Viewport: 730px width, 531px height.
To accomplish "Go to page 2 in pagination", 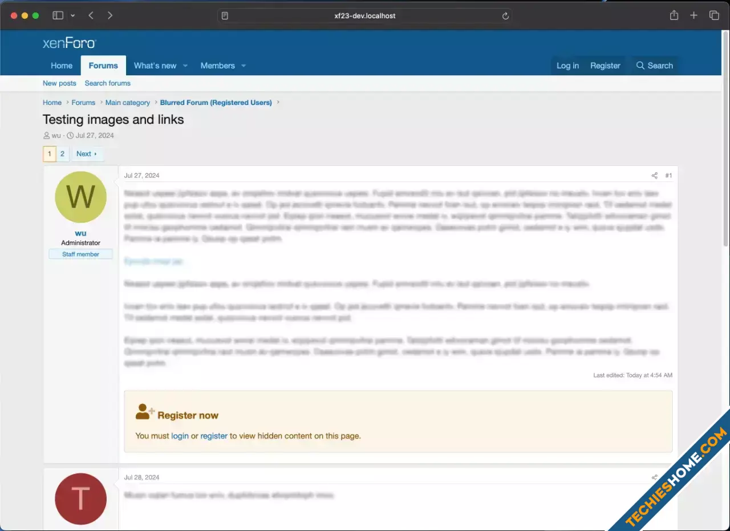I will pos(62,154).
